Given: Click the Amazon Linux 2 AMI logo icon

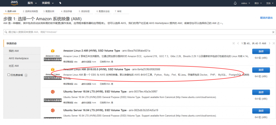Looking at the screenshot, I should 53,51.
